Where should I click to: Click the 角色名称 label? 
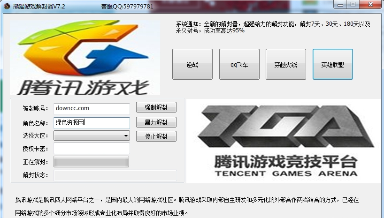(x=35, y=123)
